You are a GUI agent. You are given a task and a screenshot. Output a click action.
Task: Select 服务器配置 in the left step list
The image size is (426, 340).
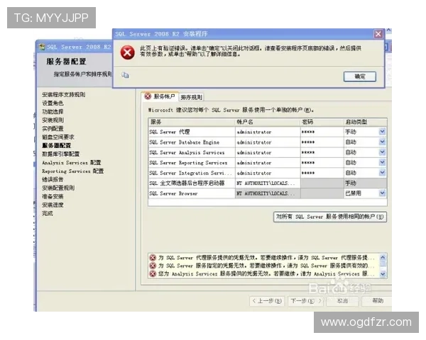(x=57, y=146)
